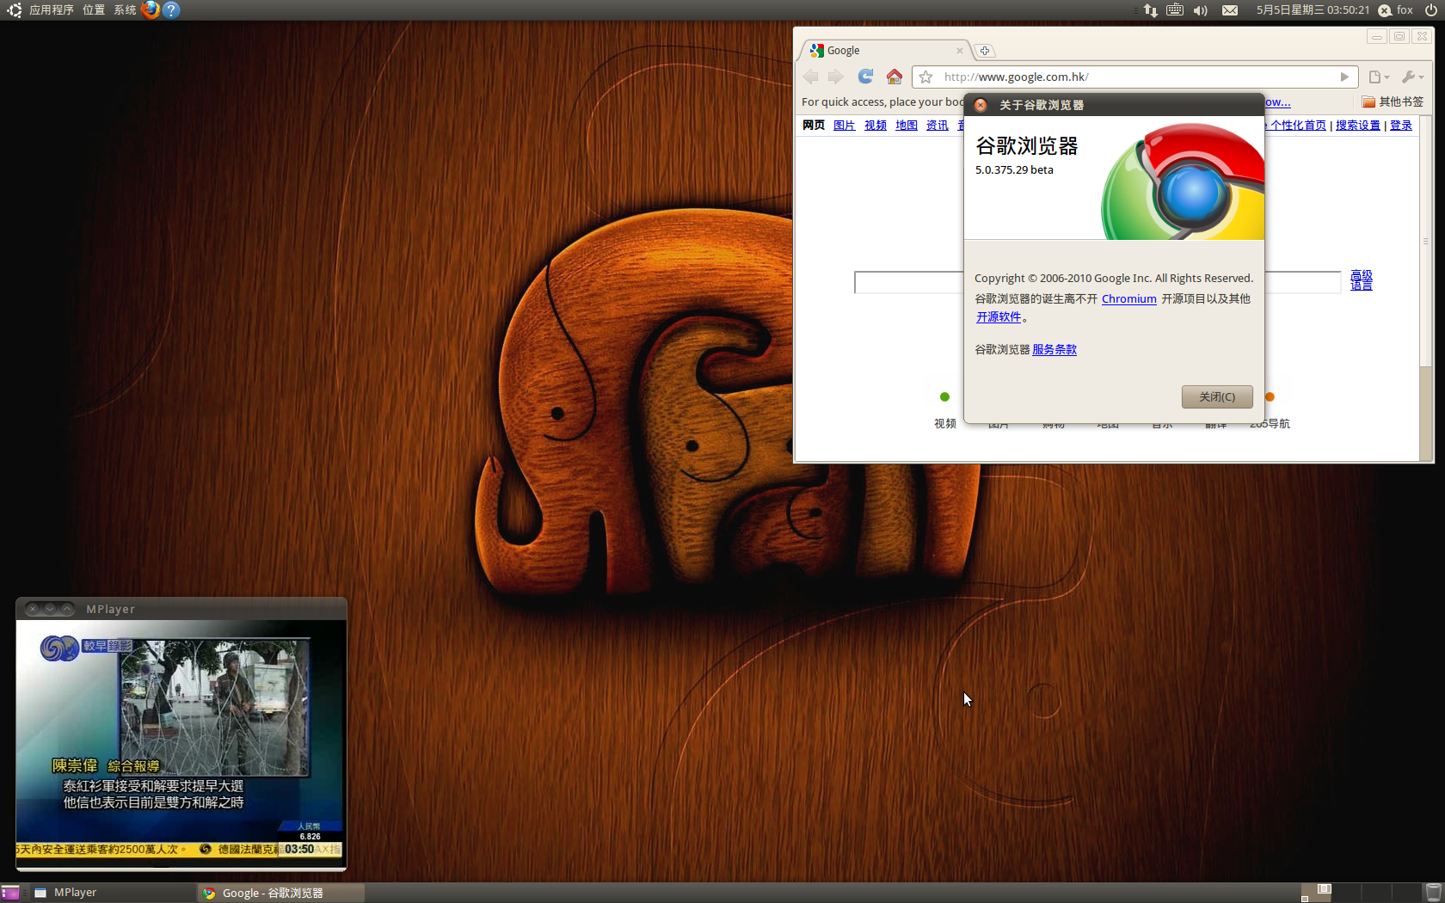Click the Go arrow in address bar

[x=1344, y=77]
